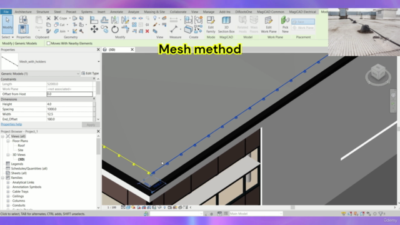This screenshot has width=400, height=225.
Task: Select the Modify tool
Action: click(7, 24)
